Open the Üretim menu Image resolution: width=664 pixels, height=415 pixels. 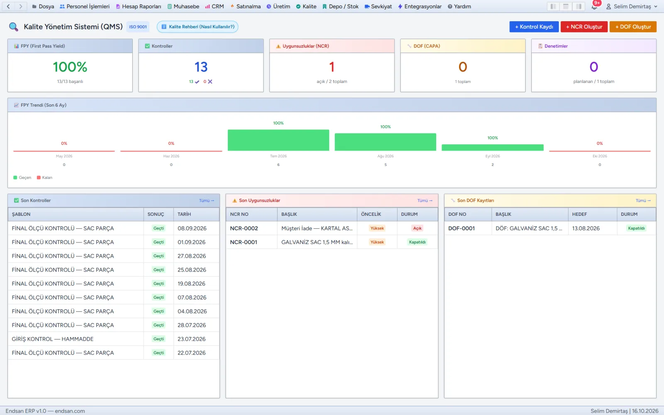pyautogui.click(x=278, y=6)
